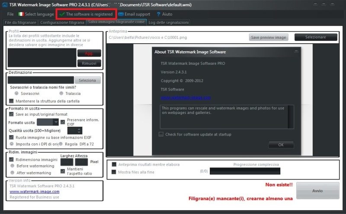Click the Larghezza width input field
346x214 pixels.
67,162
